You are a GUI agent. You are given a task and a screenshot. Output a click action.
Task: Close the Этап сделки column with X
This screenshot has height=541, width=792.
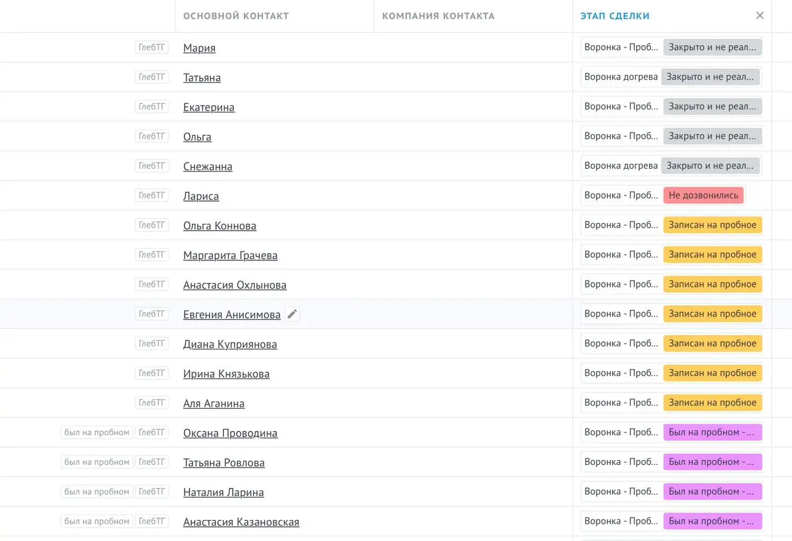point(760,15)
